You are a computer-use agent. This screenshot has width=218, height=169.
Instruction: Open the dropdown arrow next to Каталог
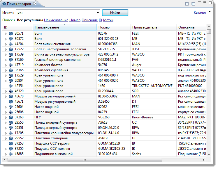210,12
